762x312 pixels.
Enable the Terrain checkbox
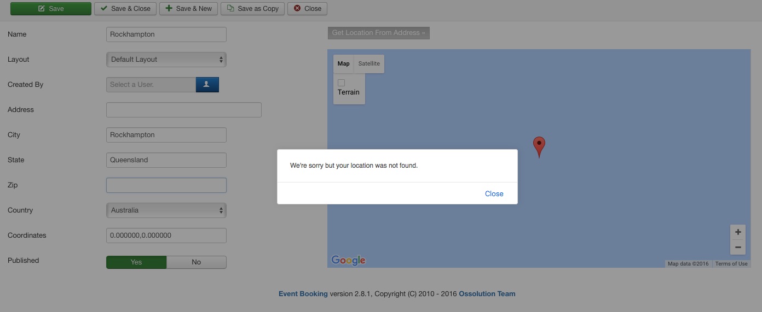pos(342,83)
